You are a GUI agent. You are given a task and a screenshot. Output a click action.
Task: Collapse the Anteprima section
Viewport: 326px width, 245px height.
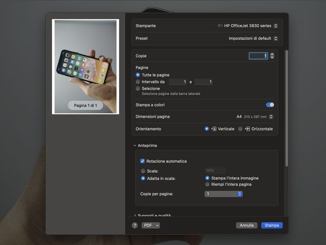(135, 146)
